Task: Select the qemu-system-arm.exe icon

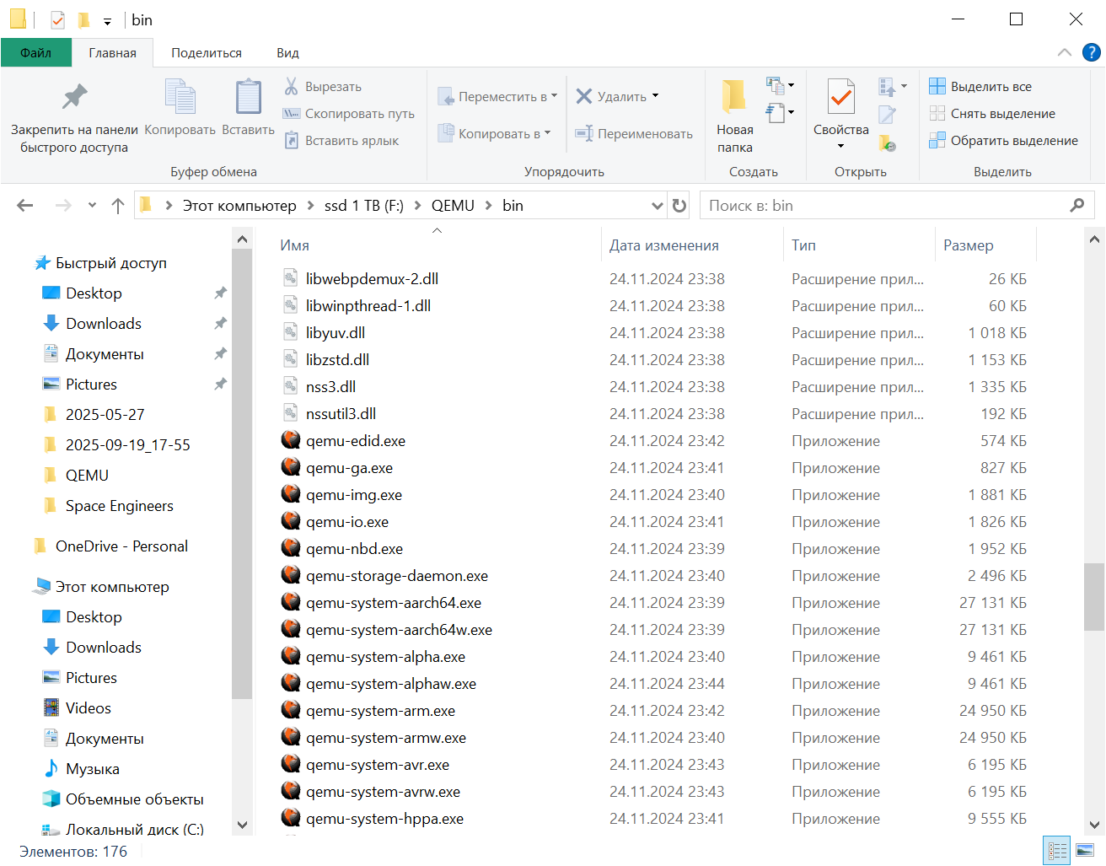Action: click(291, 710)
